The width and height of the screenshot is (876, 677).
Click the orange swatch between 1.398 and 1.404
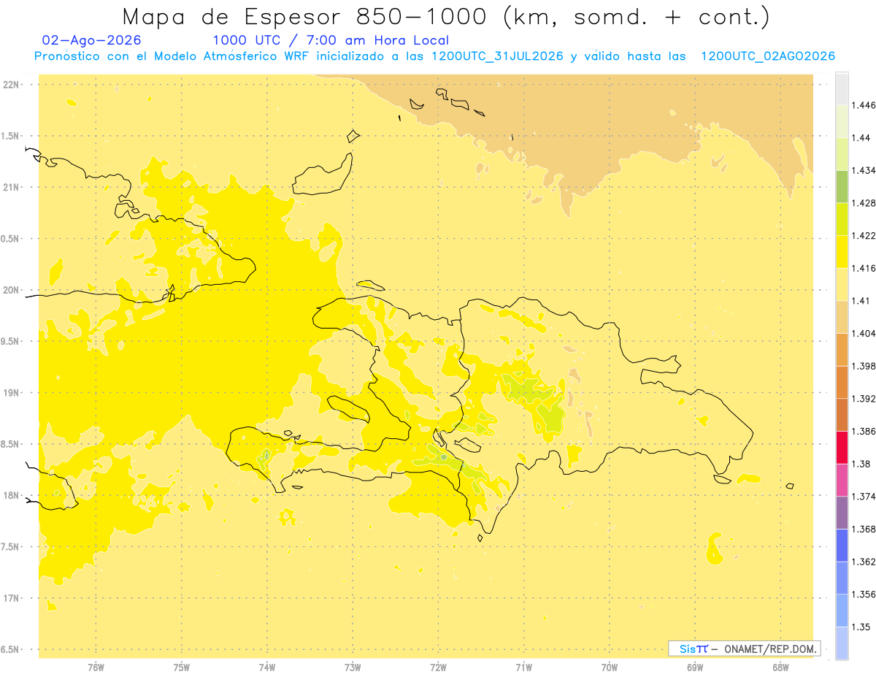click(842, 350)
